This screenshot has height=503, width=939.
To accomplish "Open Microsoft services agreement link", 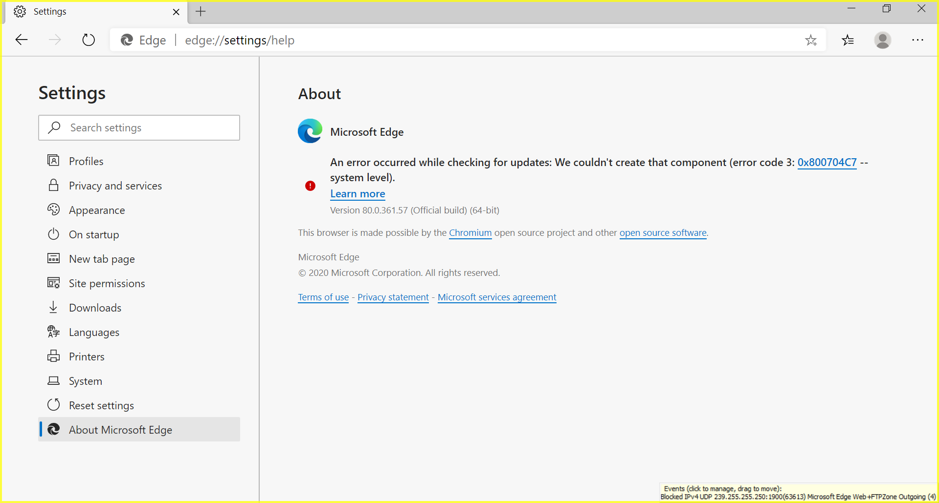I will (497, 297).
